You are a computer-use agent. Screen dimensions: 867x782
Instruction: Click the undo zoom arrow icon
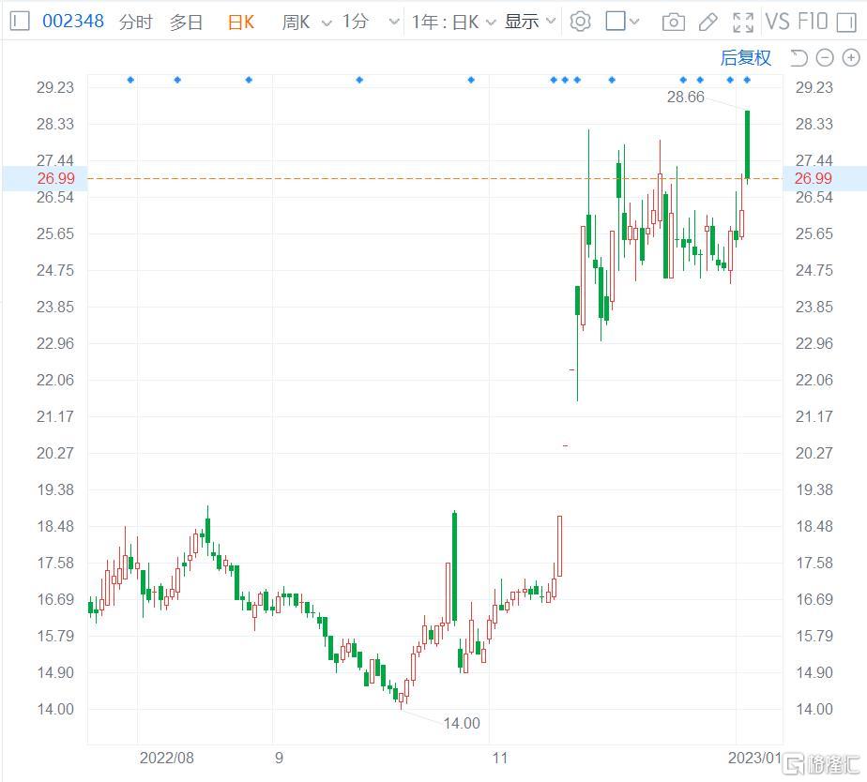(x=799, y=57)
